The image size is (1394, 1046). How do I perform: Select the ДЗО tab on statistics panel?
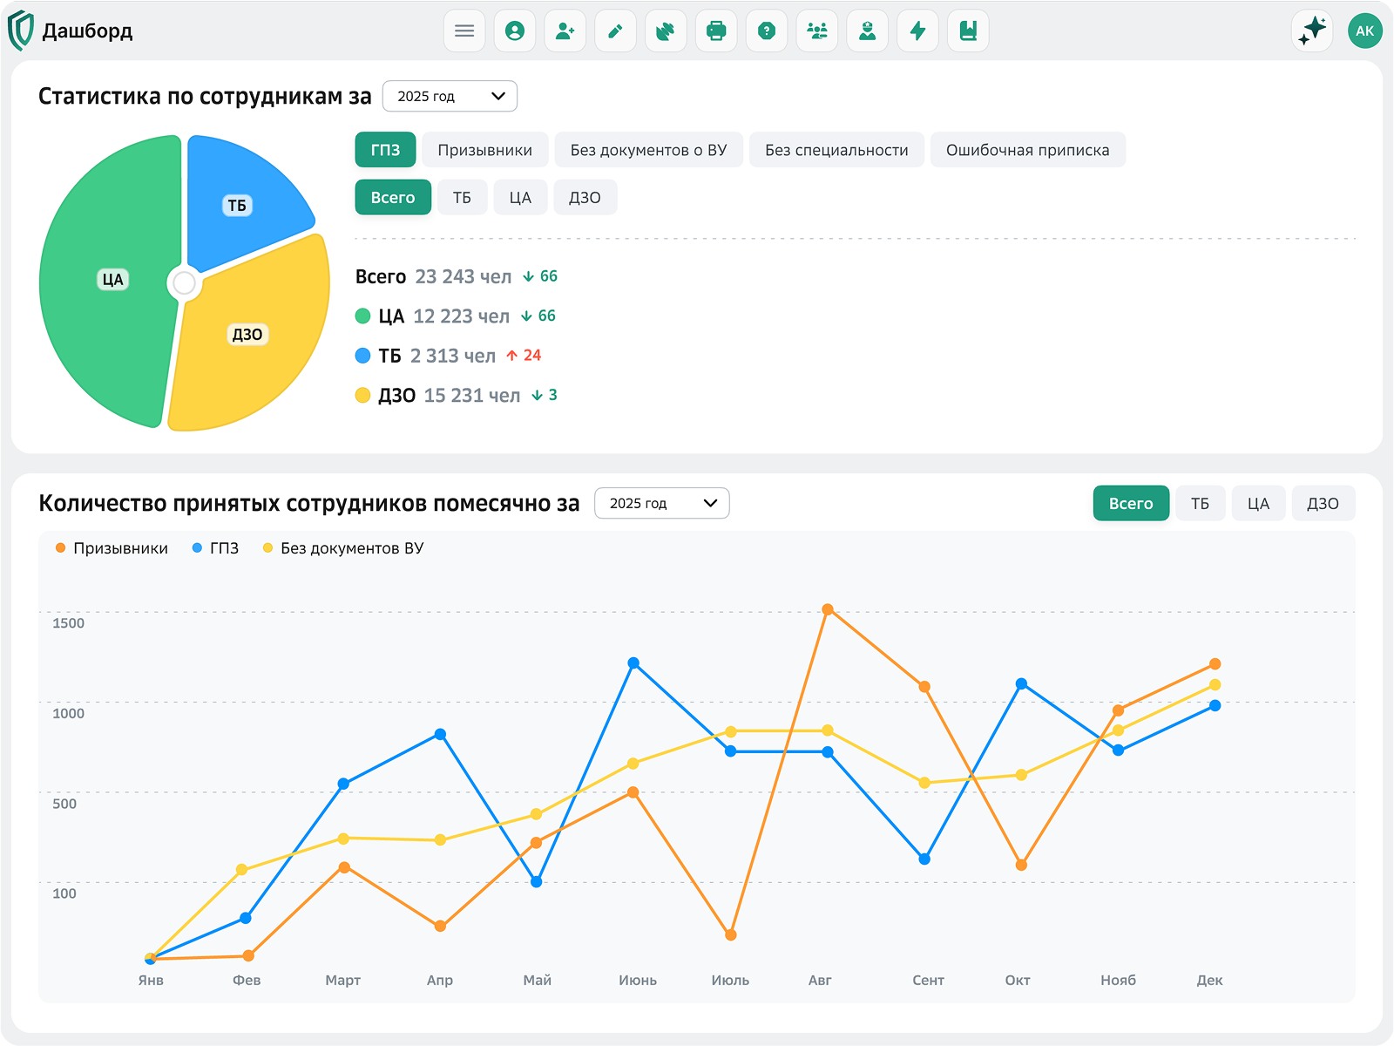coord(585,197)
